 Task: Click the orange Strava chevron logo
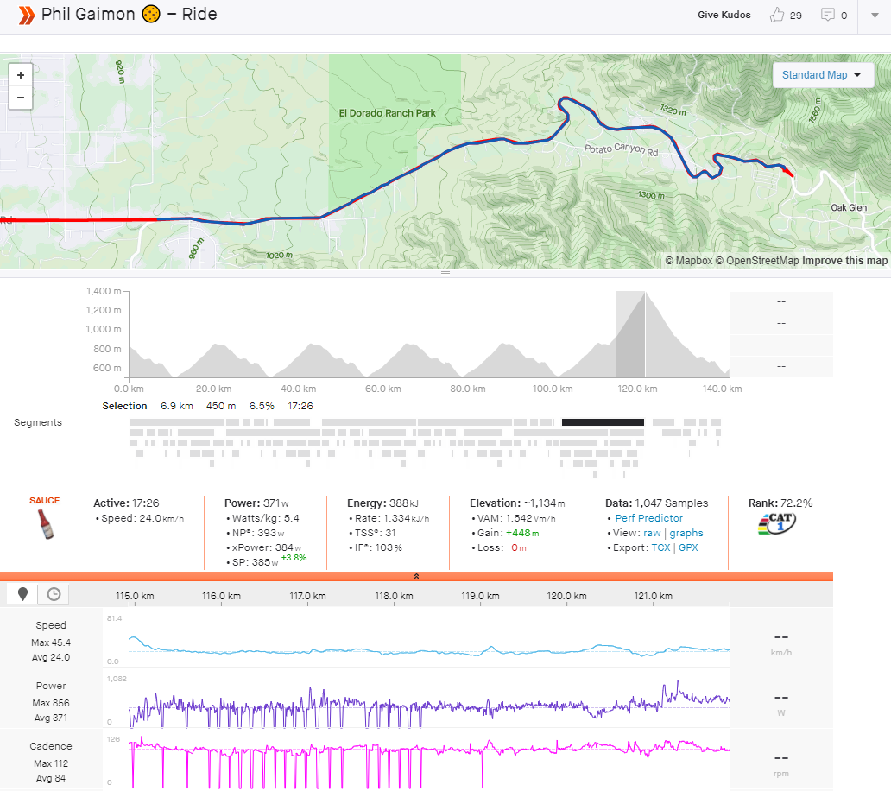[x=26, y=15]
